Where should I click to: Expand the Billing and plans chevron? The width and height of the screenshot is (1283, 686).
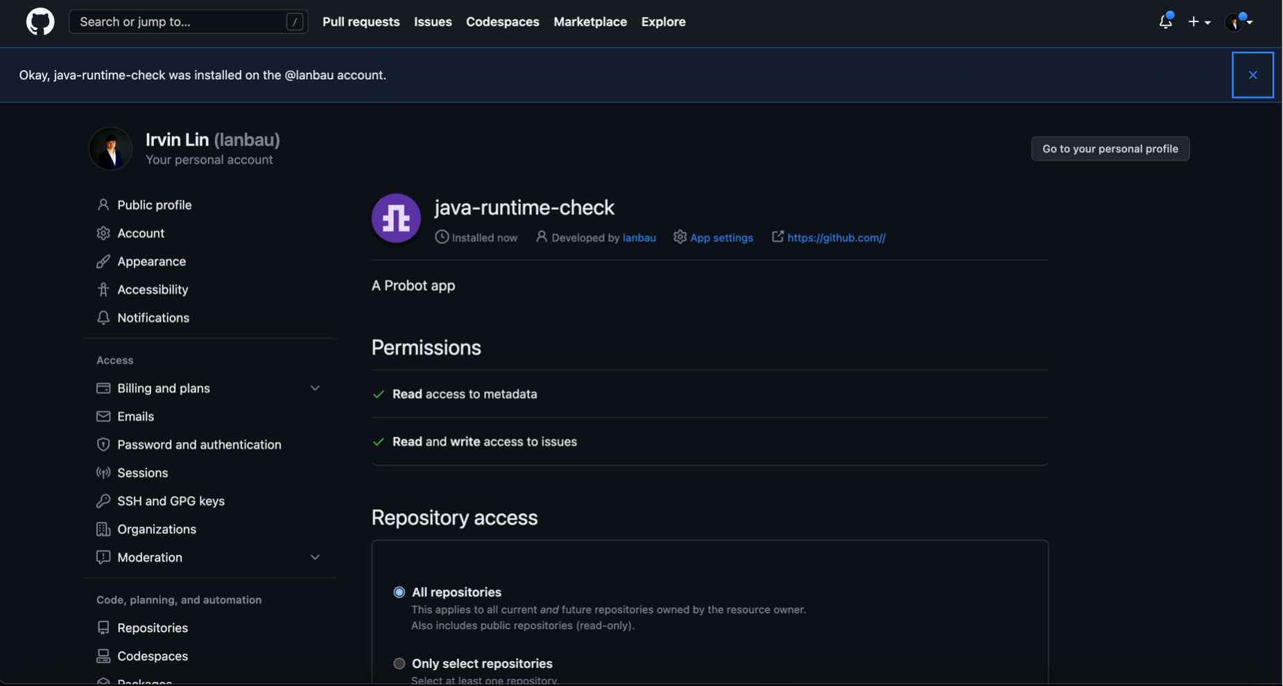[x=315, y=388]
